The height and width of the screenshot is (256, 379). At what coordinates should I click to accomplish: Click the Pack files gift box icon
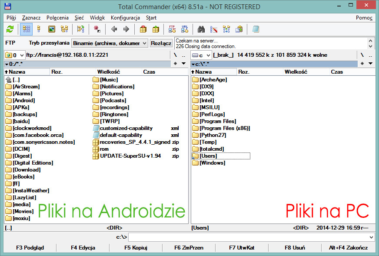(x=143, y=29)
